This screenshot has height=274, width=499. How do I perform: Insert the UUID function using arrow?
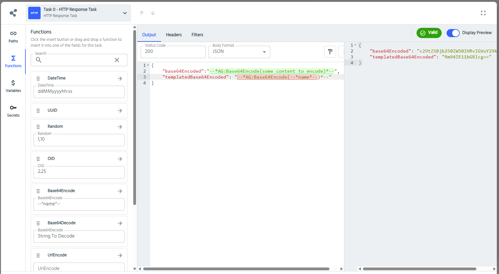coord(120,111)
